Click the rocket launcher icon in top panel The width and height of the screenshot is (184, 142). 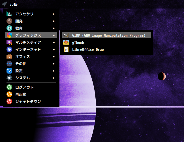[5, 4]
